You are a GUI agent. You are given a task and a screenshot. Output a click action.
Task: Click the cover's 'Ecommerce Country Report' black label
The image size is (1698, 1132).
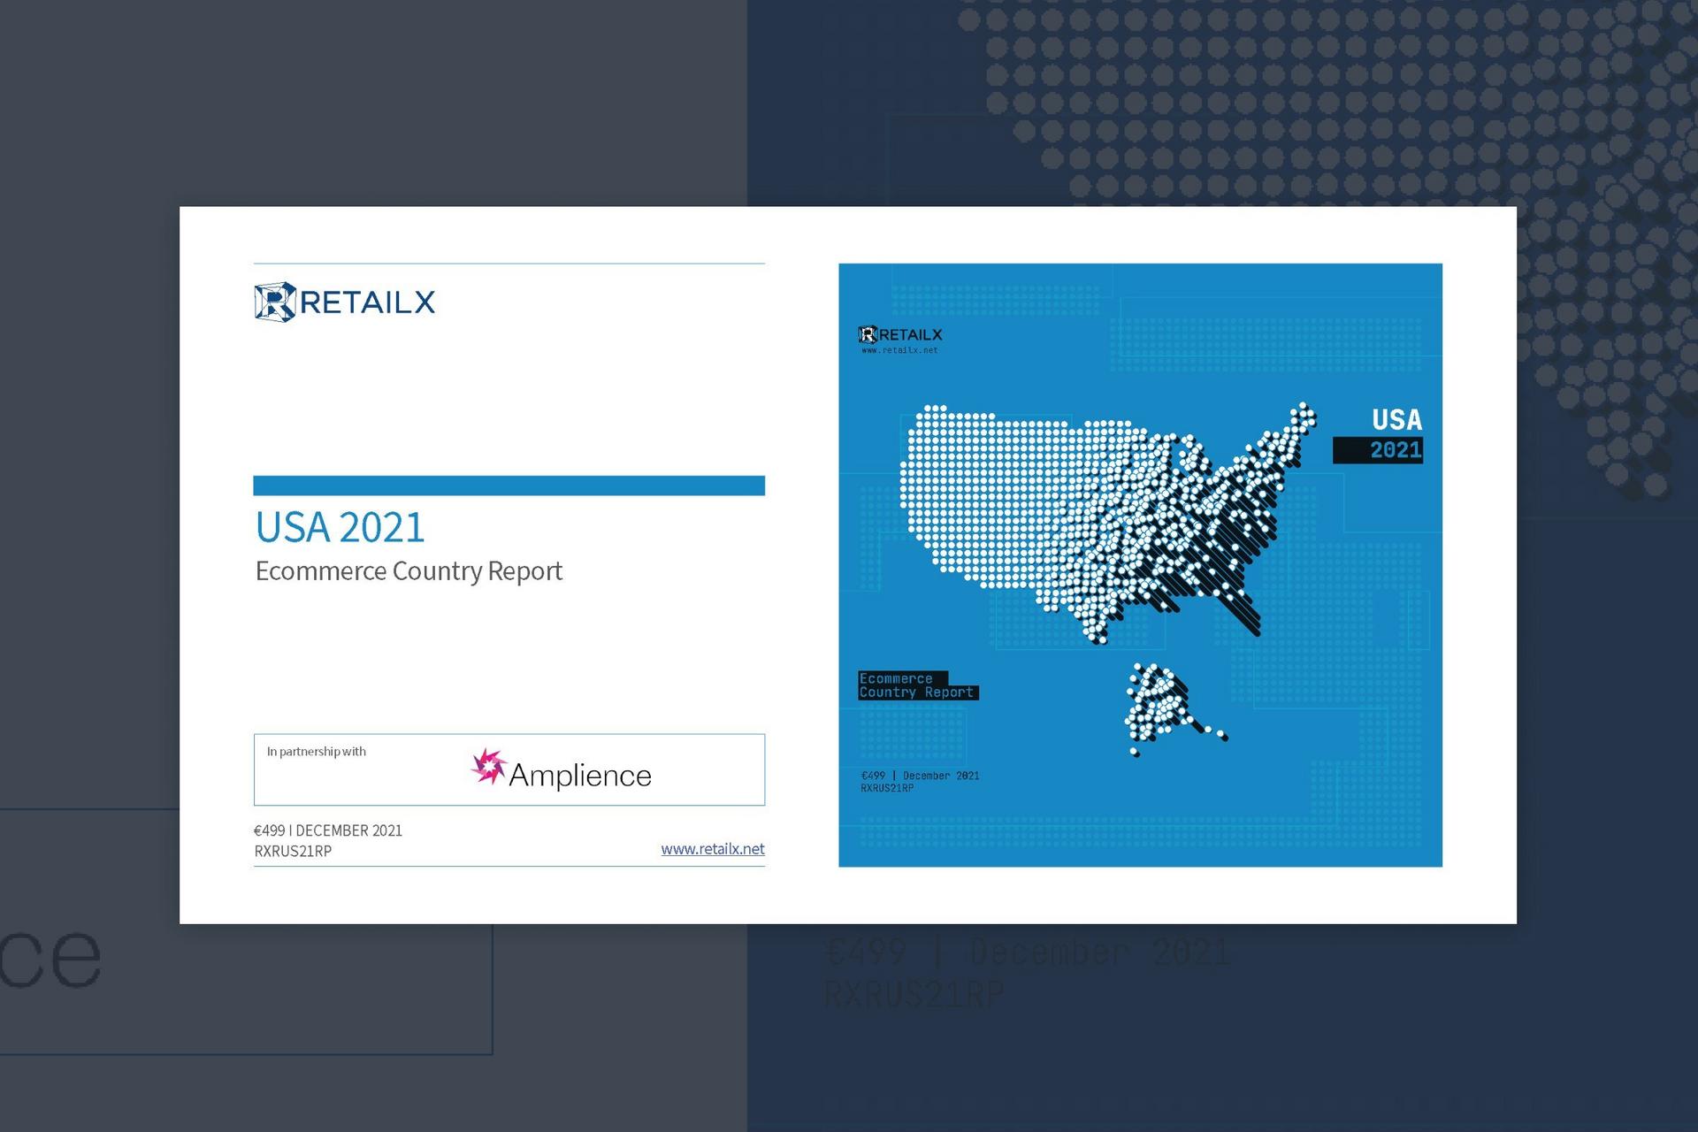click(918, 685)
